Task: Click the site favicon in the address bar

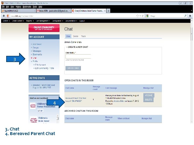Action: click(x=8, y=16)
